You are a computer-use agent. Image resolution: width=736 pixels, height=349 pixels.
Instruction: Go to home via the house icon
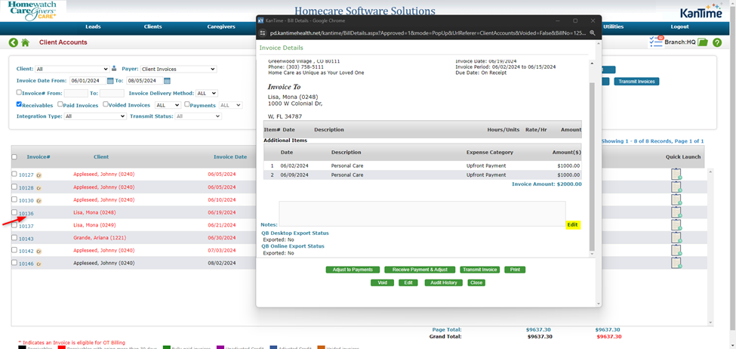(25, 43)
